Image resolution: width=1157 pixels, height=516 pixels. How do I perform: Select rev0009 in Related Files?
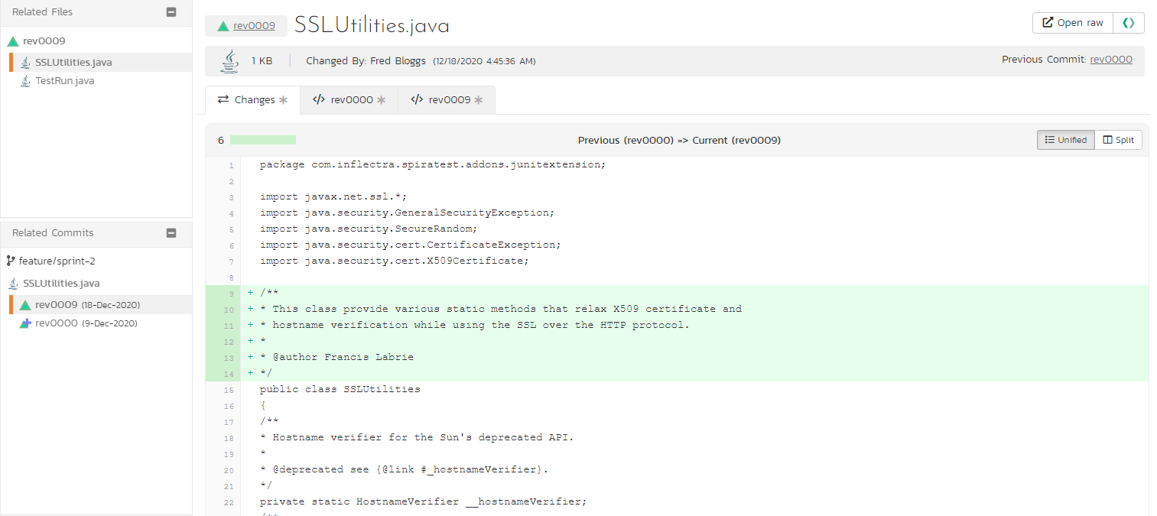click(x=44, y=41)
